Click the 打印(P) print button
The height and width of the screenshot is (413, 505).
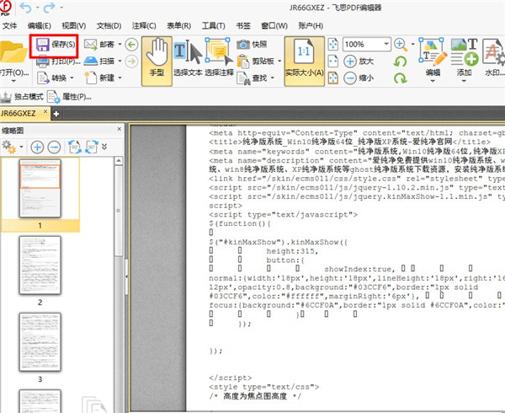point(56,61)
